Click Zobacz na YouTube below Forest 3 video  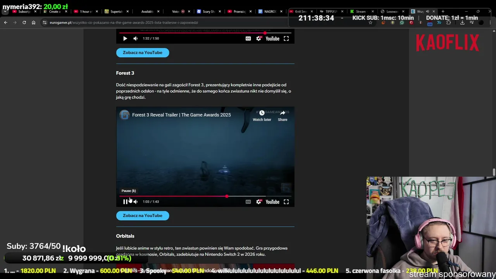pyautogui.click(x=143, y=215)
